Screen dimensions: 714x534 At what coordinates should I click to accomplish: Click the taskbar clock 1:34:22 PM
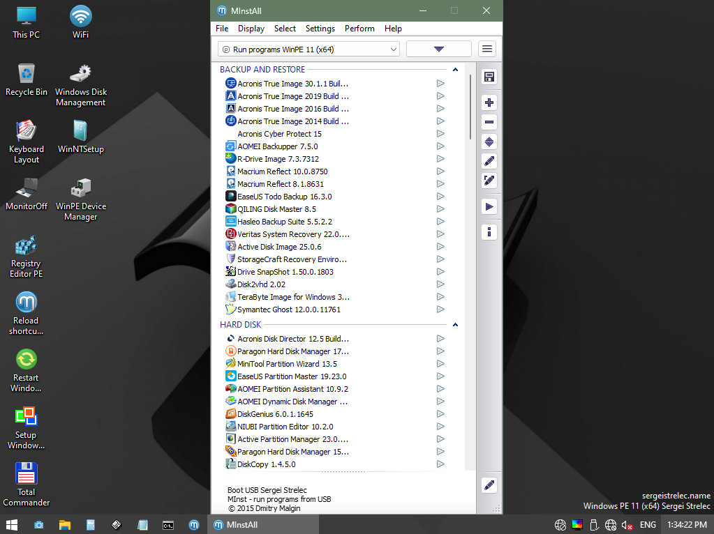pos(687,525)
